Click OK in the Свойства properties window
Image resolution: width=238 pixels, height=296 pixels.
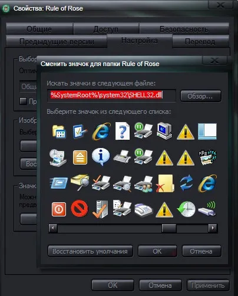coord(113,285)
